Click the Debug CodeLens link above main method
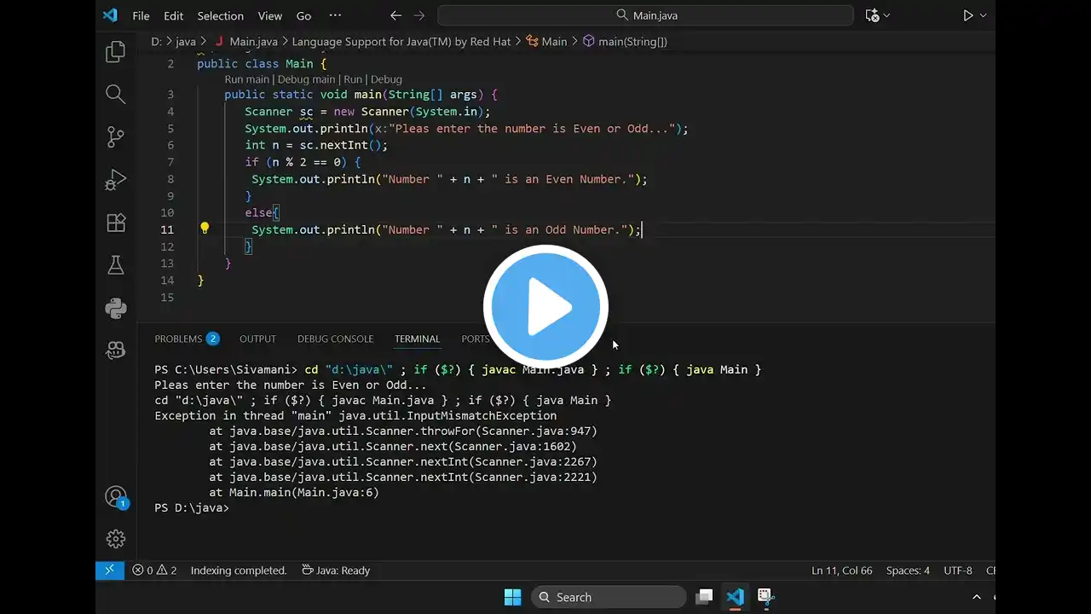 tap(386, 79)
